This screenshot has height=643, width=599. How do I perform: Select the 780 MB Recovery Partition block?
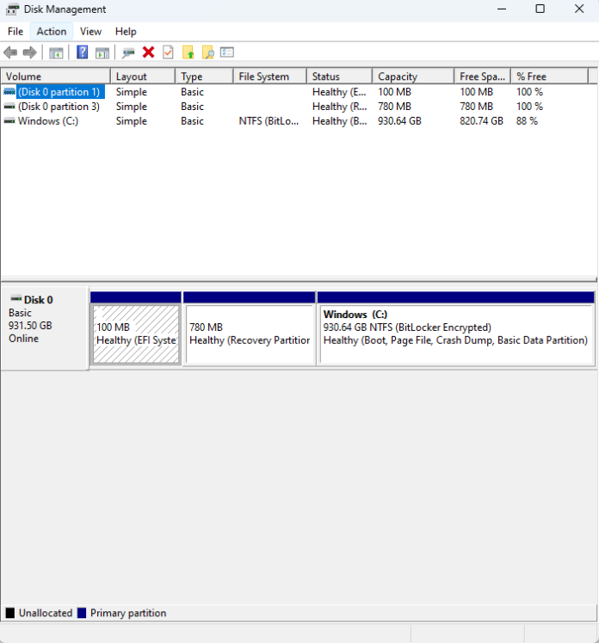[249, 334]
